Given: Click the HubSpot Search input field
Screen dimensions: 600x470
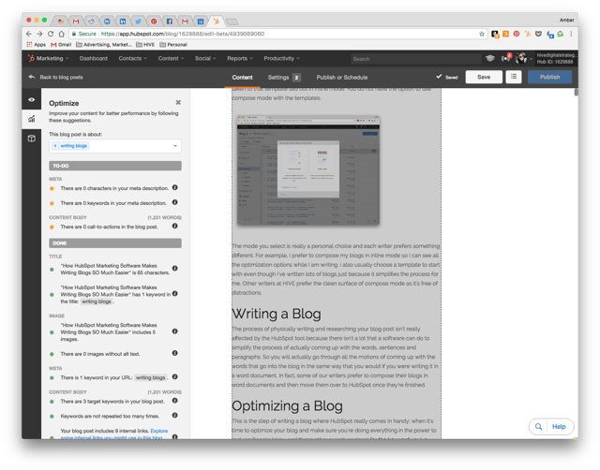Looking at the screenshot, I should 415,59.
